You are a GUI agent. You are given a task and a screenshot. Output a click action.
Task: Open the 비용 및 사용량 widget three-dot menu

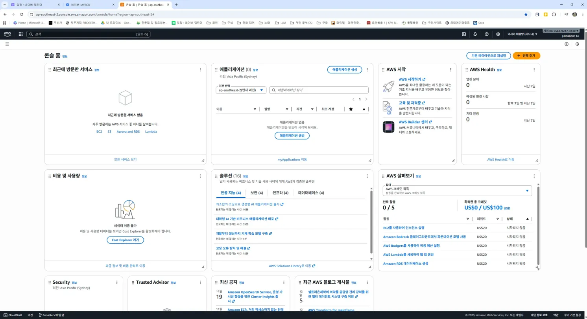[200, 176]
